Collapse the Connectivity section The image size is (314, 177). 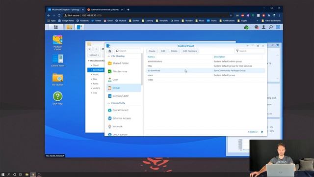tap(108, 103)
